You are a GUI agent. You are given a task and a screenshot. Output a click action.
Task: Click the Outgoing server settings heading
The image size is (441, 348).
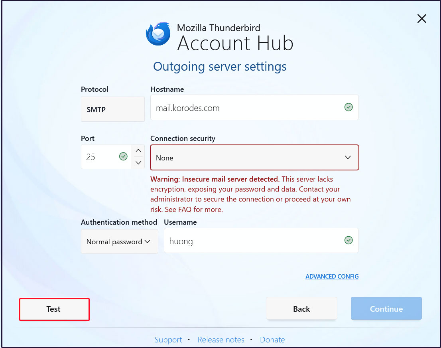click(x=220, y=67)
